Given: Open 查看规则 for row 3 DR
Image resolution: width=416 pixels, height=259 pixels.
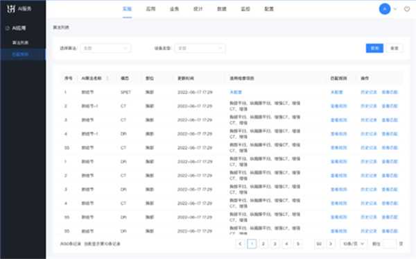Looking at the screenshot, I should tap(339, 190).
